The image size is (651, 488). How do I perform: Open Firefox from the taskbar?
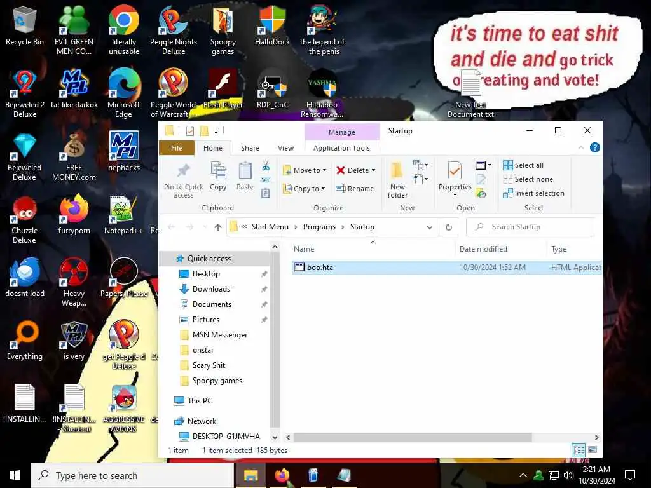tap(282, 475)
